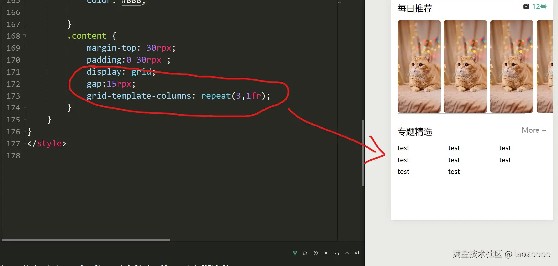This screenshot has width=558, height=266.
Task: Open the debug bug icon in the console toolbar
Action: [x=305, y=253]
